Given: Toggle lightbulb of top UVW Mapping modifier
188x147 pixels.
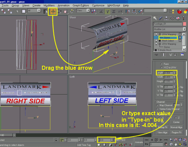Looking at the screenshot, I should click(156, 34).
